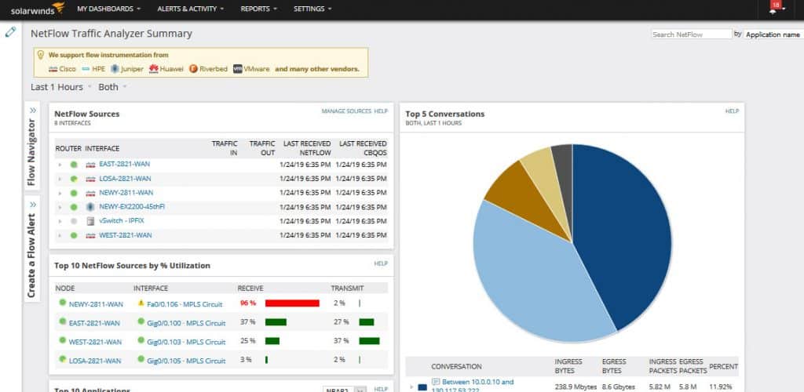Screen dimensions: 804x392
Task: Click the Juniper vendor icon in the banner
Action: click(x=115, y=68)
